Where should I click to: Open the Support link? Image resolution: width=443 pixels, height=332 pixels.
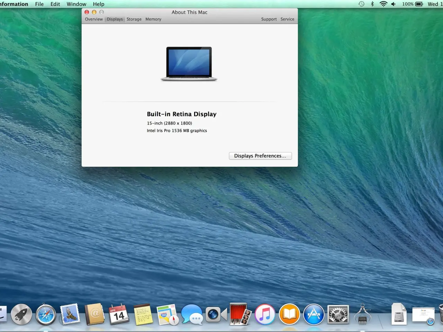tap(269, 19)
